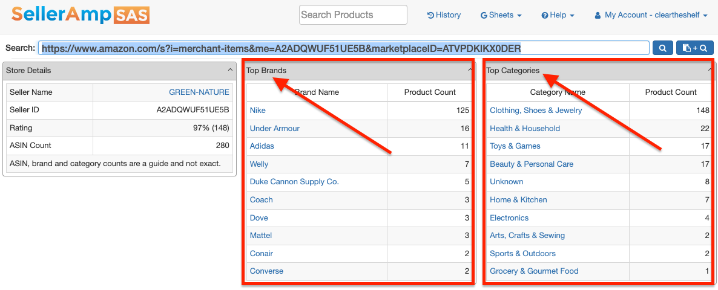Open the Nike brand link
Screen dimensions: 718x290
tap(257, 111)
